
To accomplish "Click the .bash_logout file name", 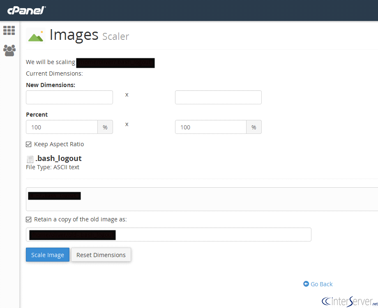I will click(59, 159).
